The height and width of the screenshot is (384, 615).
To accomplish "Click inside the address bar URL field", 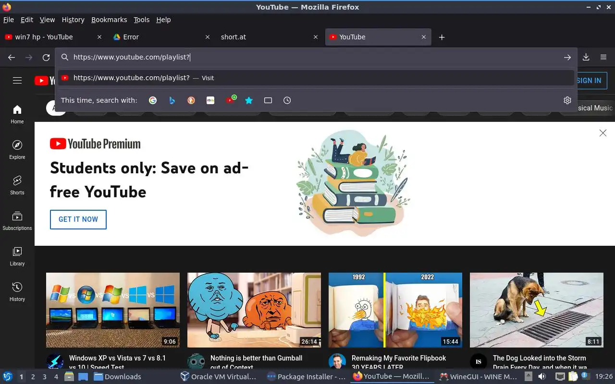I will [x=317, y=57].
